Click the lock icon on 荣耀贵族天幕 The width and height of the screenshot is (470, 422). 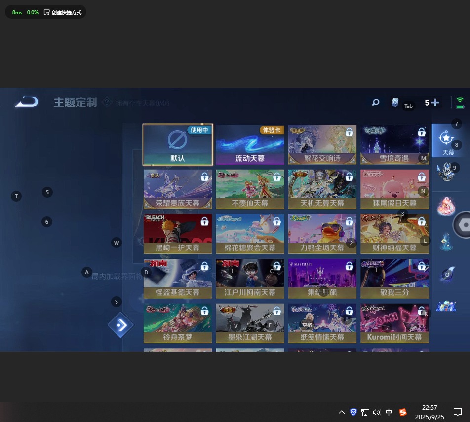click(x=204, y=177)
